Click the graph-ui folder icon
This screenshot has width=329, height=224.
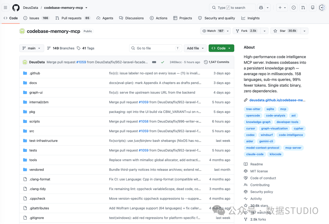(x=25, y=93)
